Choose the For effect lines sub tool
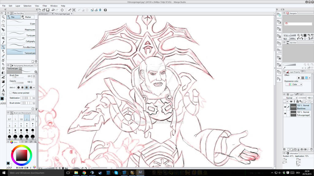This screenshot has width=314, height=176. 21,46
